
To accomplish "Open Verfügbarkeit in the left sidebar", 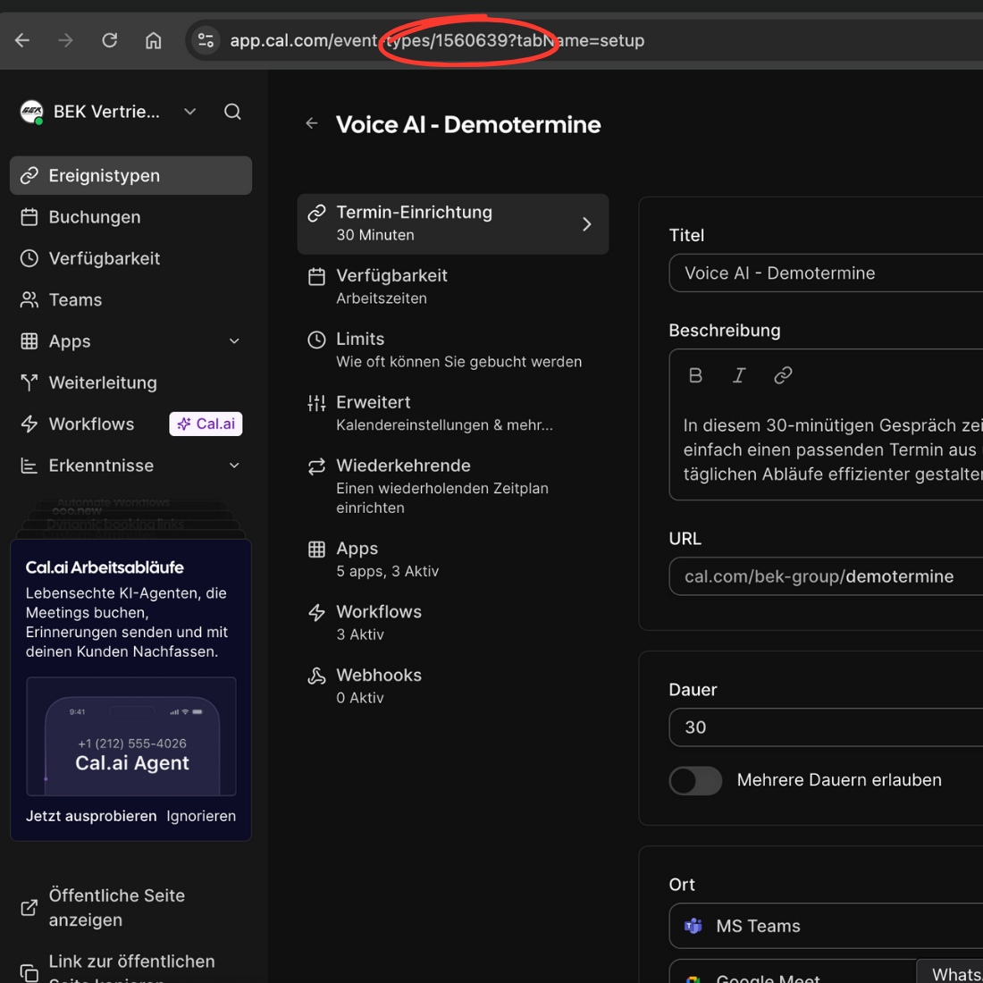I will tap(131, 258).
